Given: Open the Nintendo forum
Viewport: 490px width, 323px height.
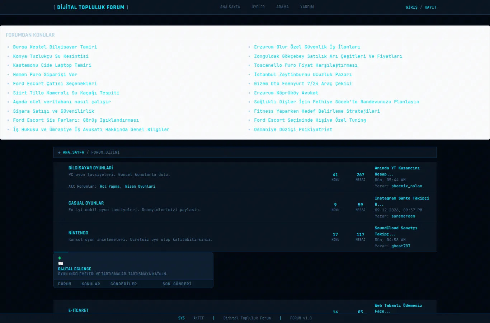Looking at the screenshot, I should coord(78,233).
